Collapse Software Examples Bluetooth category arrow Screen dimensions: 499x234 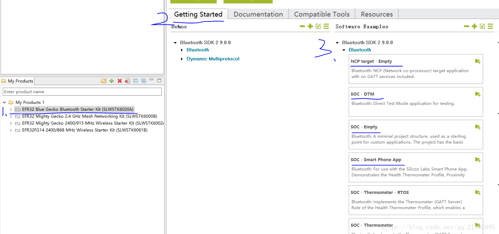pyautogui.click(x=344, y=50)
